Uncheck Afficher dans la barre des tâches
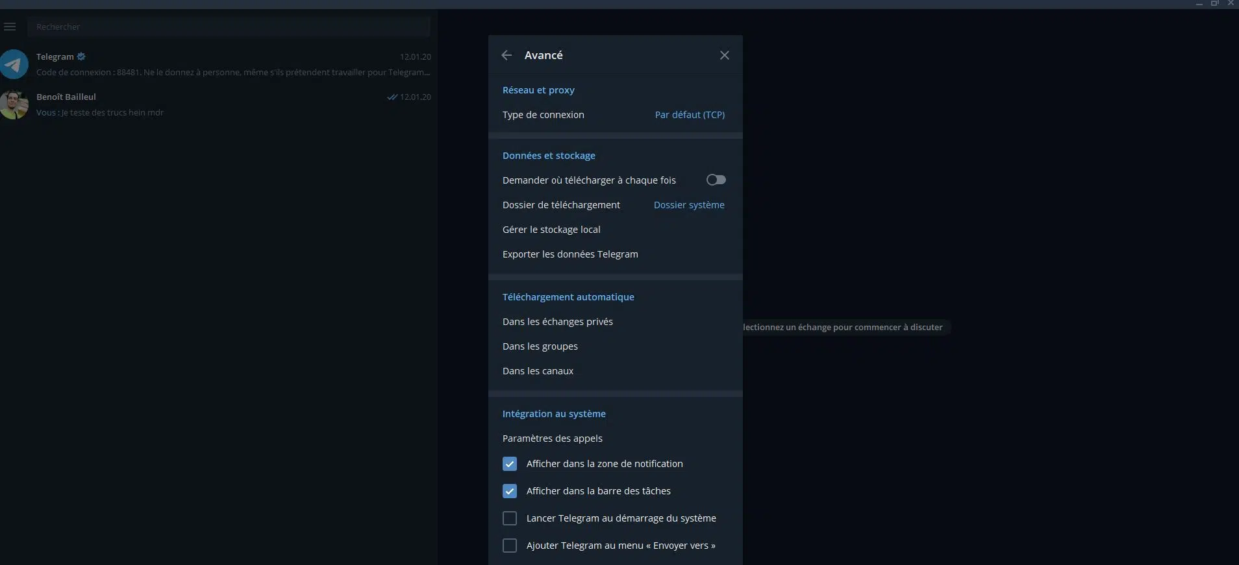Screen dimensions: 1239x565 click(510, 491)
